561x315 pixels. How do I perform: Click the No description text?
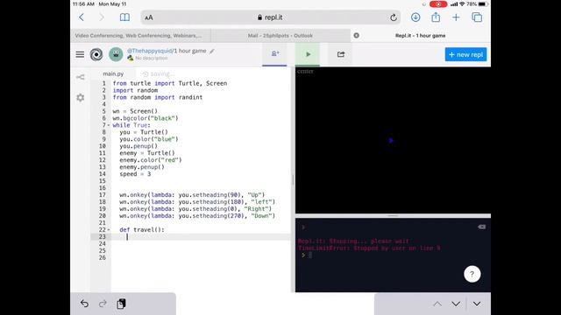click(151, 58)
